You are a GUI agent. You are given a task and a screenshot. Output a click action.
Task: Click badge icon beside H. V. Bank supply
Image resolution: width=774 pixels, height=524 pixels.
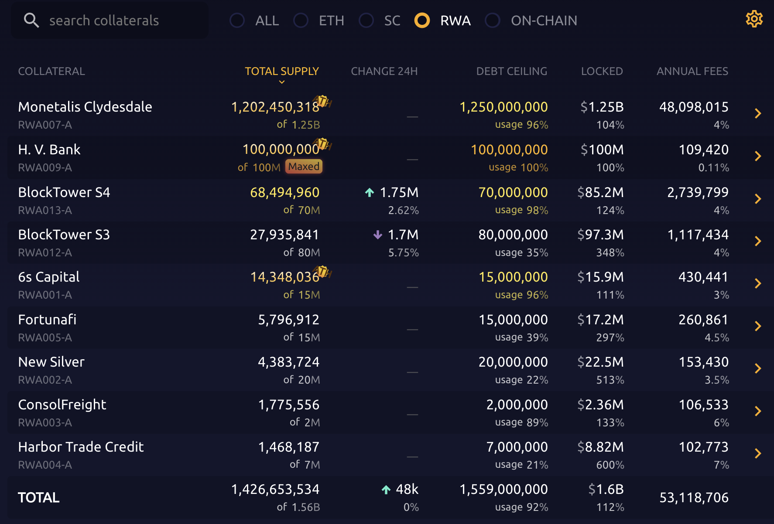(323, 143)
